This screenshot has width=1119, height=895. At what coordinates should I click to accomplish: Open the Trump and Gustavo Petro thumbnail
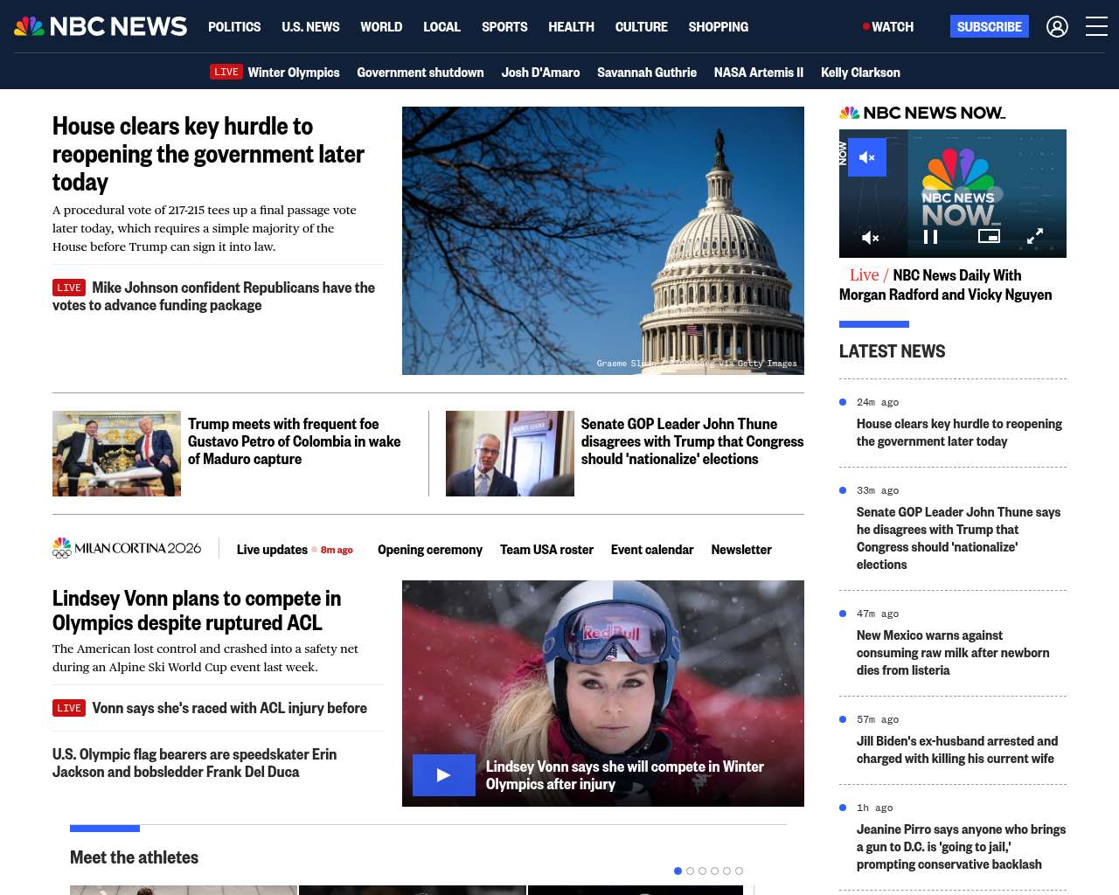tap(116, 454)
